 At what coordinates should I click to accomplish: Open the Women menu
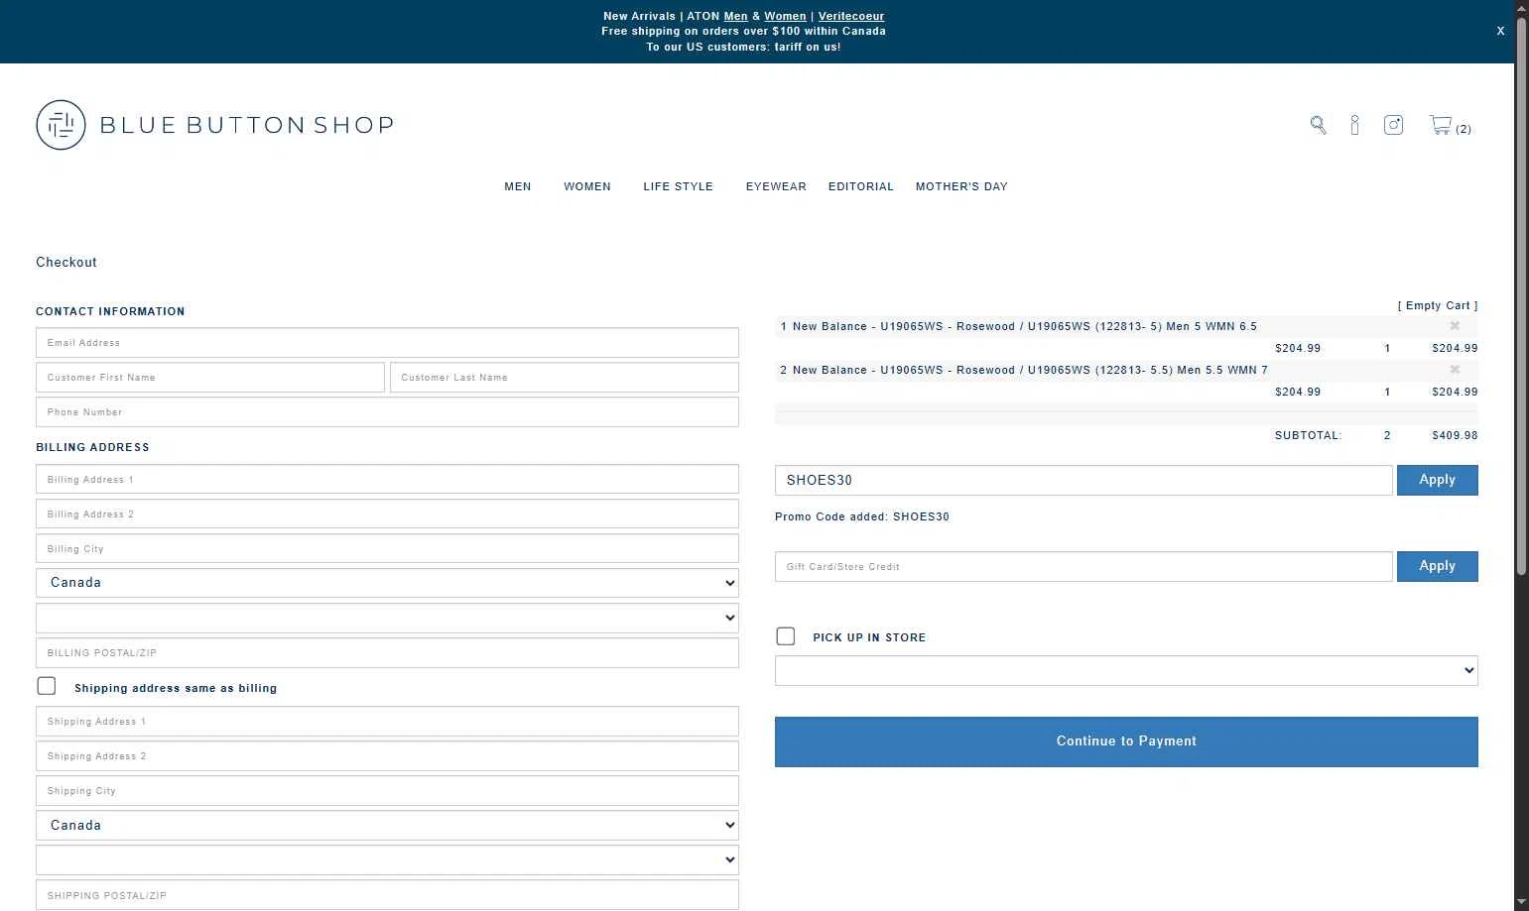coord(587,186)
